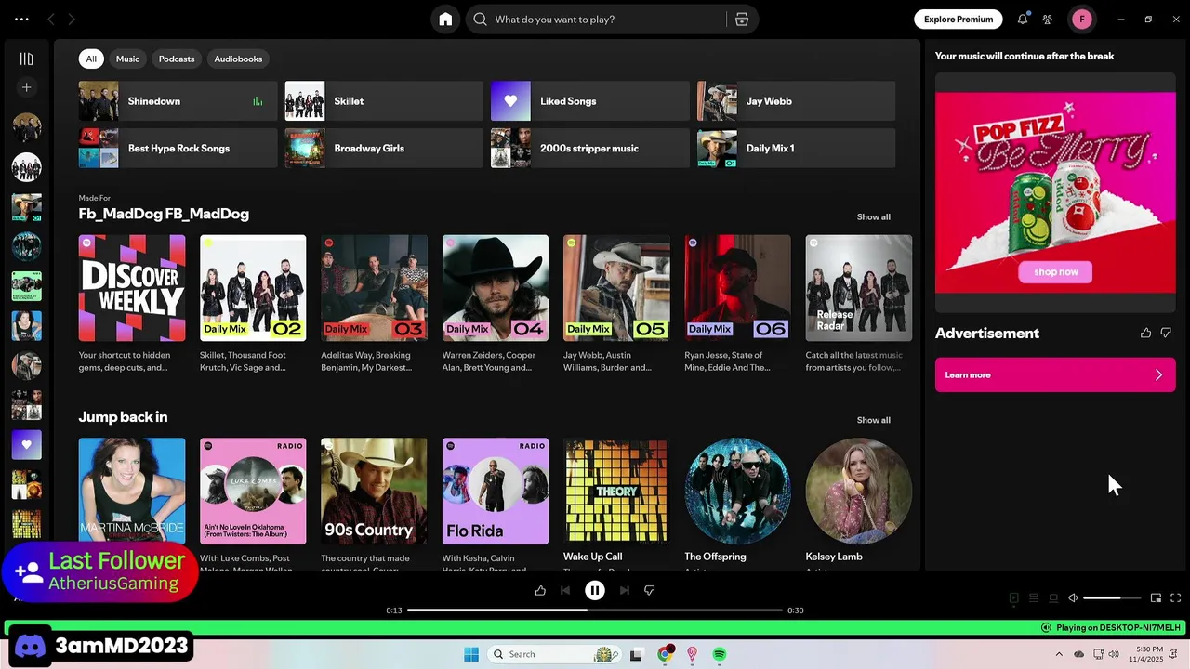Skip to next track
This screenshot has width=1190, height=669.
click(x=625, y=590)
